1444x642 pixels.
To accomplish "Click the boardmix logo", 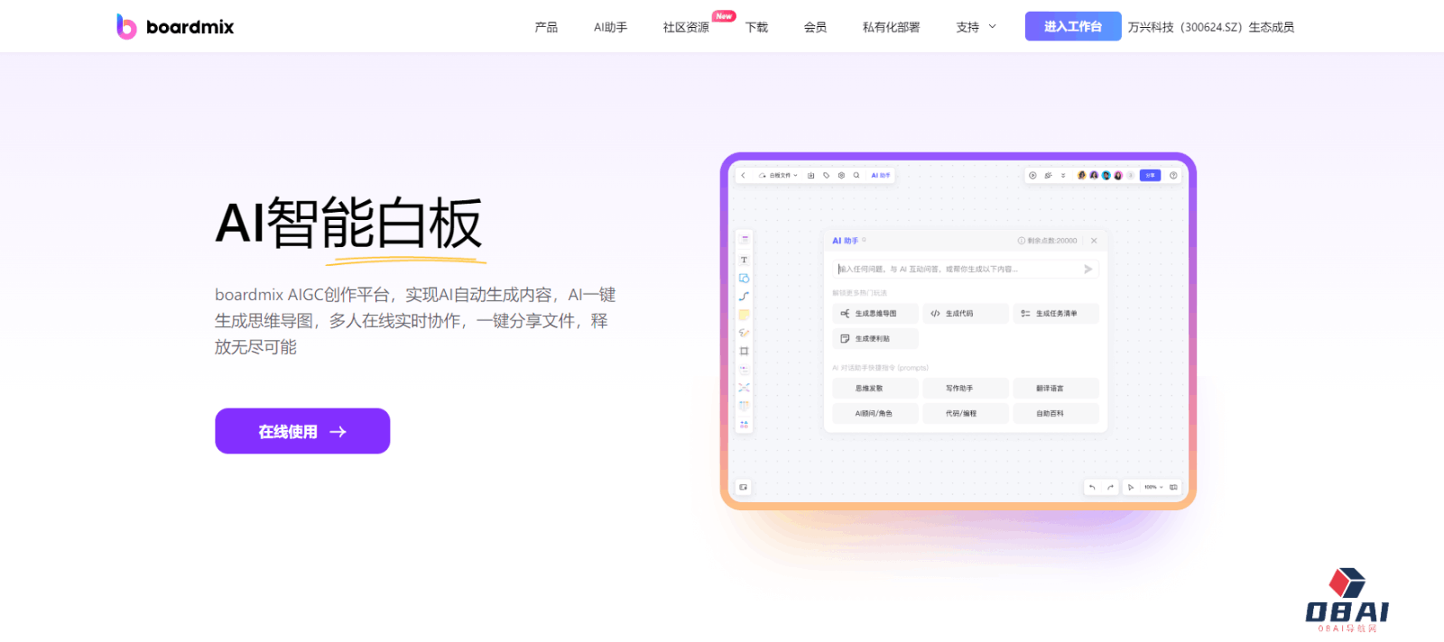I will click(x=175, y=27).
